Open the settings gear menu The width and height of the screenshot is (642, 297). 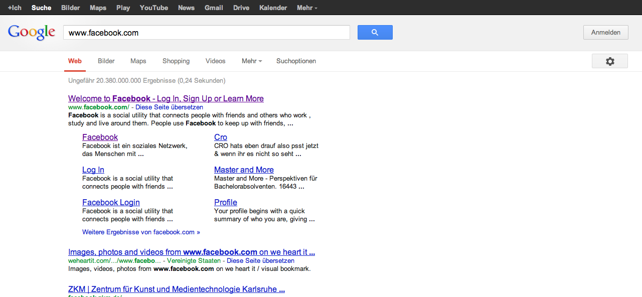609,61
